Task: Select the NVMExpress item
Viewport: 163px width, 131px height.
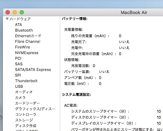Action: 27,53
